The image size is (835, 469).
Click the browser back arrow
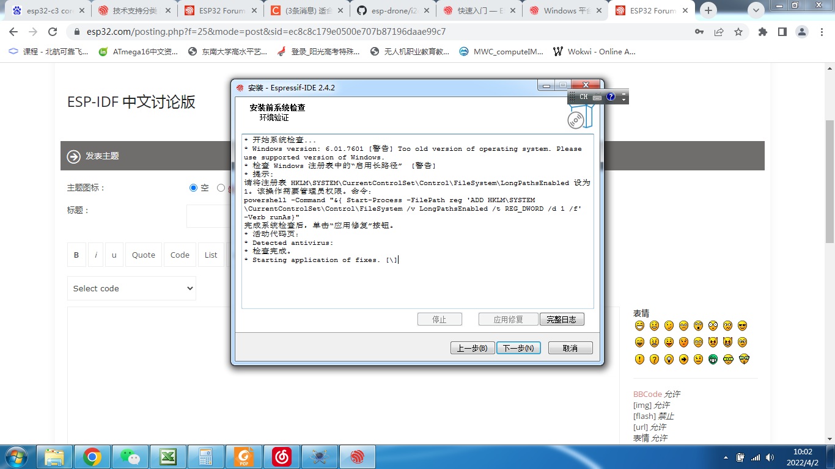pos(13,32)
